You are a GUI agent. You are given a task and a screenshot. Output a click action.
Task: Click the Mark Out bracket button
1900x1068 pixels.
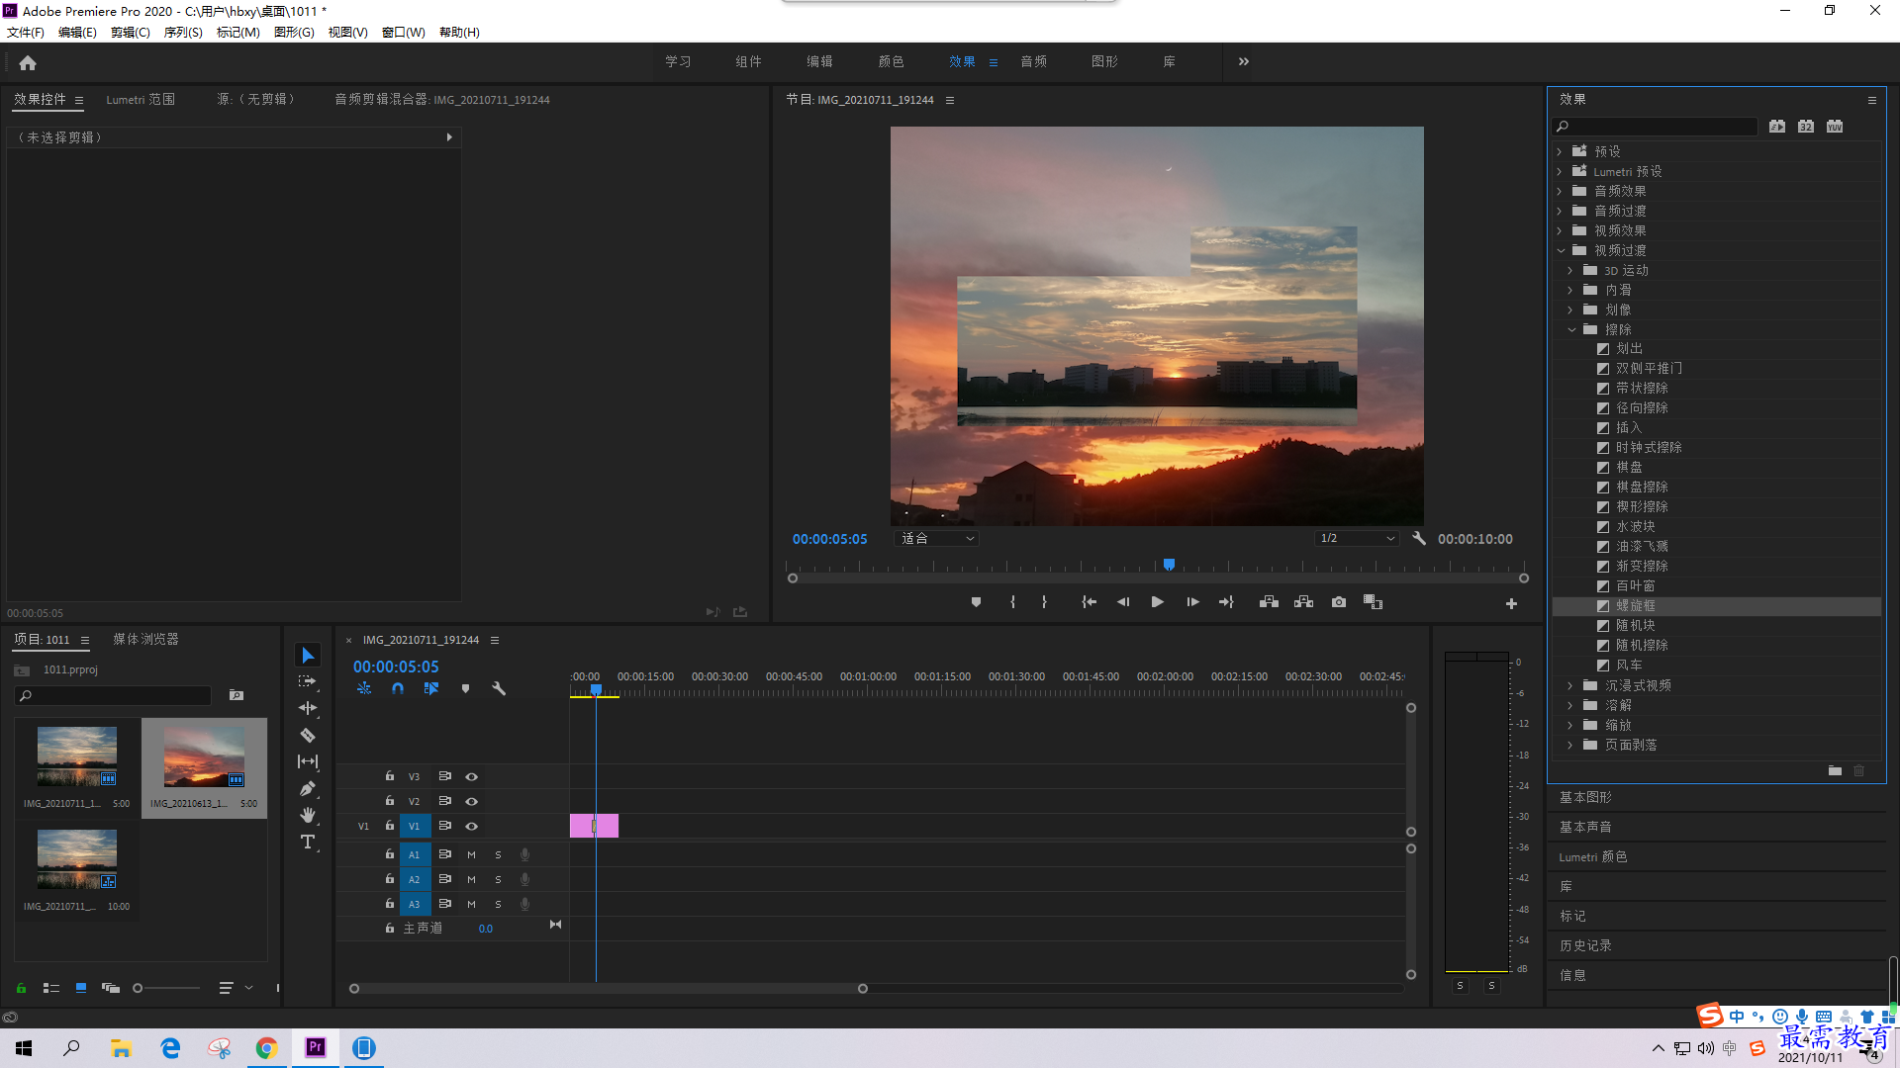(1044, 602)
